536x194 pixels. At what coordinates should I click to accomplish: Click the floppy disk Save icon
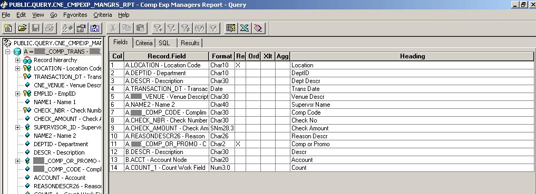pos(36,28)
